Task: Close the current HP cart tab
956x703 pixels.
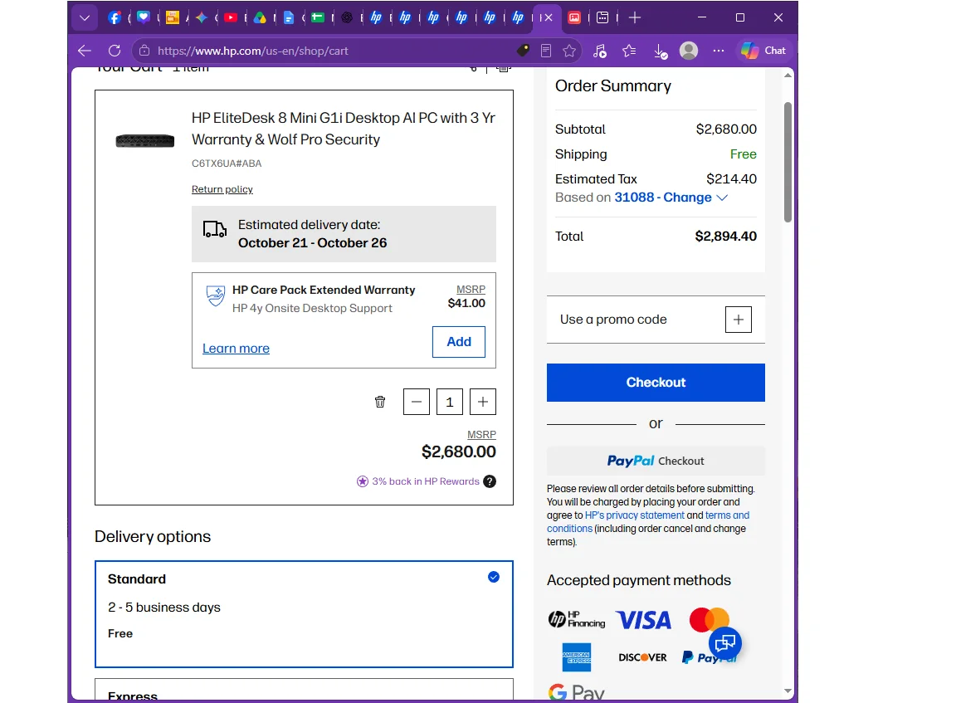Action: [x=549, y=17]
